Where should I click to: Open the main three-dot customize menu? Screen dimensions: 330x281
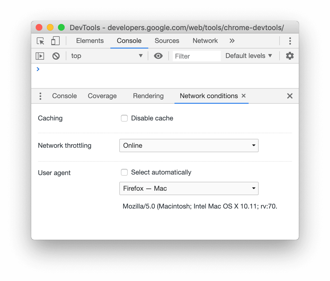(x=290, y=41)
